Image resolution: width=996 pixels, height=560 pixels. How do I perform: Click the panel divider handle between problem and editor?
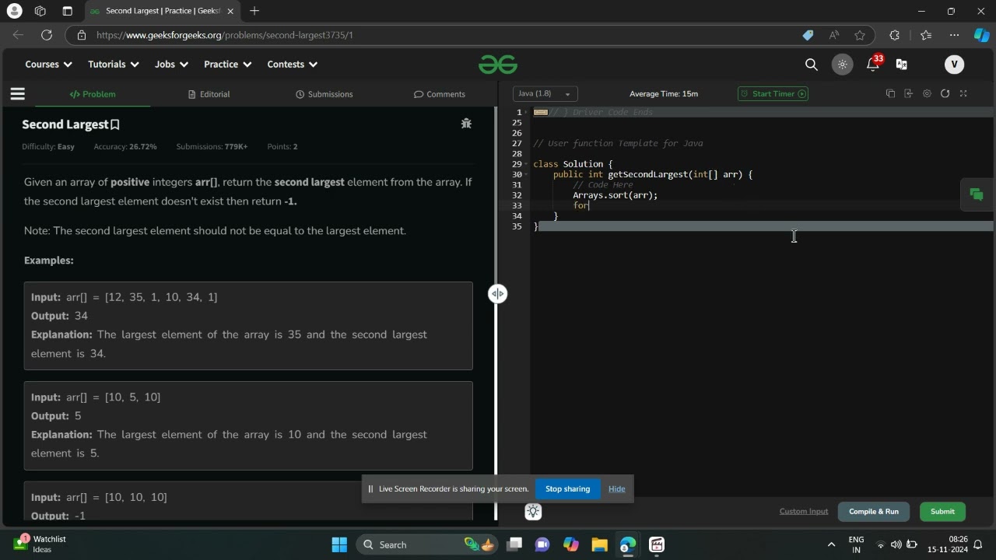coord(497,294)
